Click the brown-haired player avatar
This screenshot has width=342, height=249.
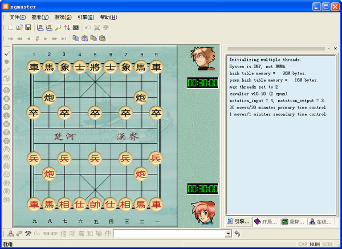tap(203, 59)
